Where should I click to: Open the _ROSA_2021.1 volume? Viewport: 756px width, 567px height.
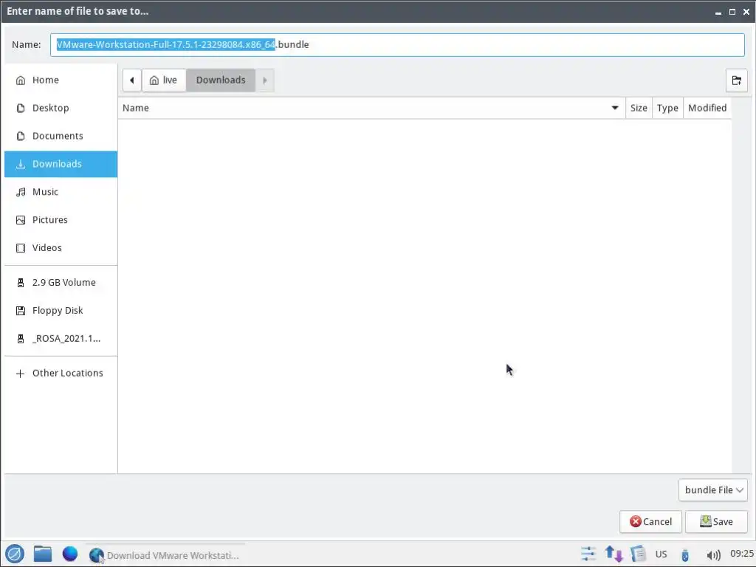[61, 338]
